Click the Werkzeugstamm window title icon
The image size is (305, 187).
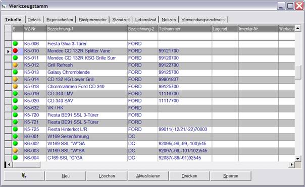(x=4, y=6)
